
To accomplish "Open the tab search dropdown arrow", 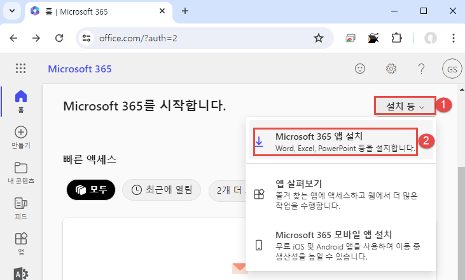I will [12, 11].
